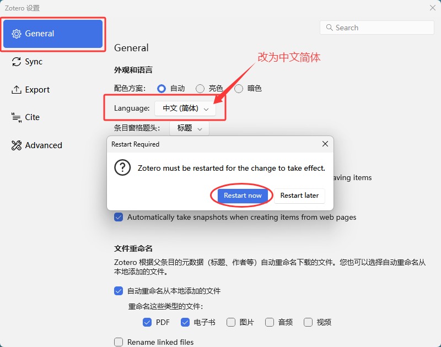This screenshot has height=347, width=441.
Task: Click the magnifier icon in Search box
Action: (x=329, y=27)
